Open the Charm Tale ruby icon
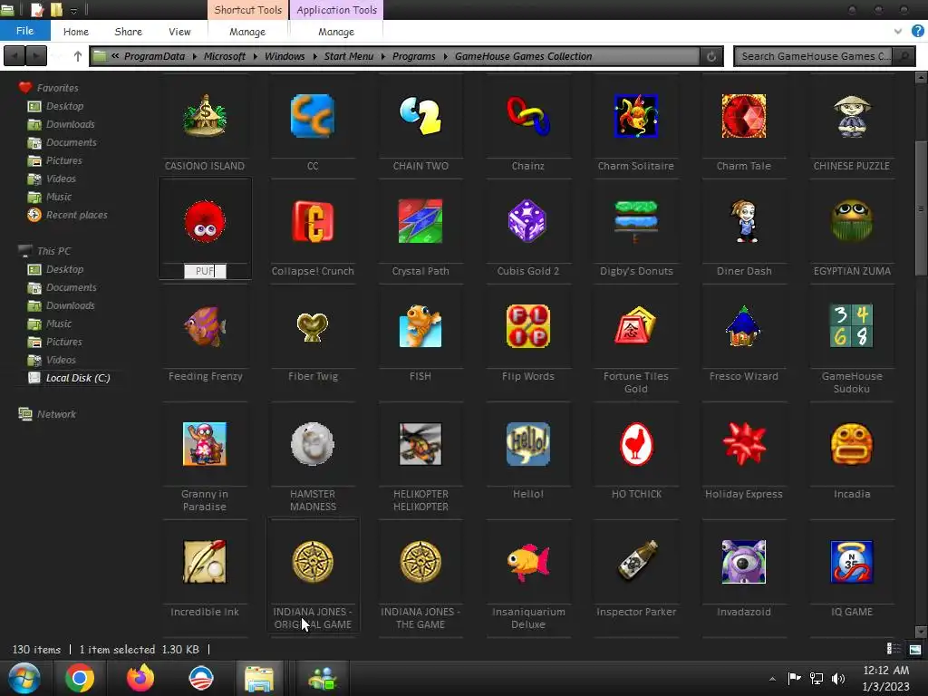Image resolution: width=928 pixels, height=696 pixels. [744, 116]
